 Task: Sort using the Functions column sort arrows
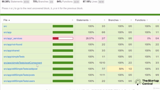(x=147, y=20)
